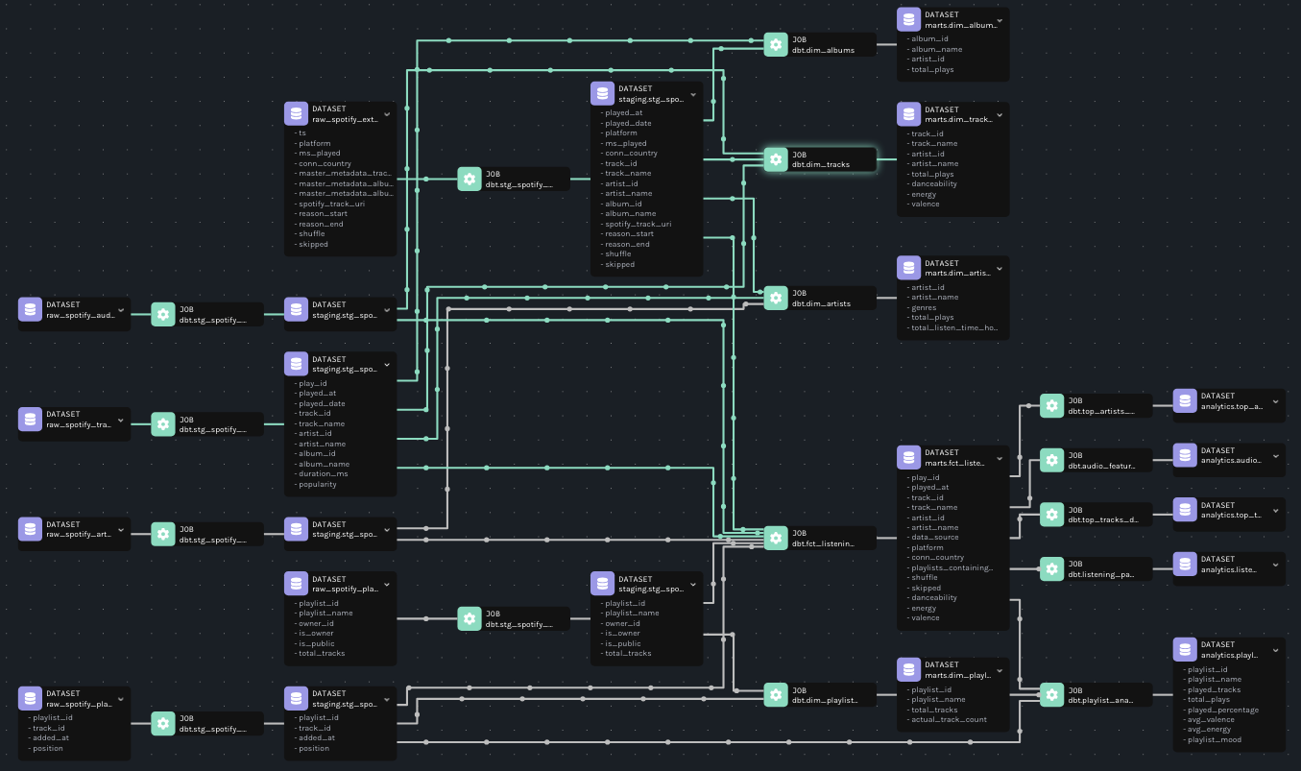Select the gear icon of dbt.top_artists job

(1051, 405)
